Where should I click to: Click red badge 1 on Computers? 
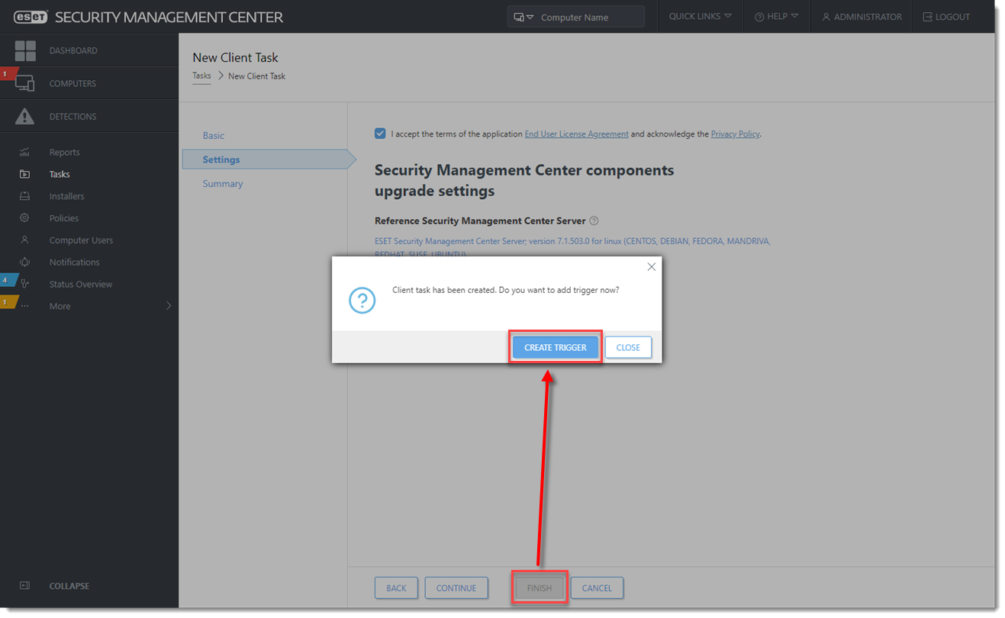click(x=7, y=74)
